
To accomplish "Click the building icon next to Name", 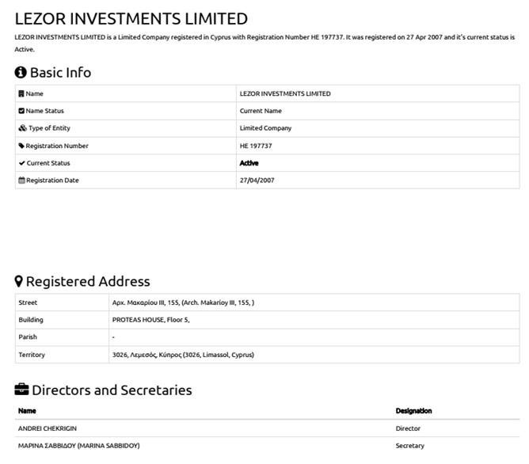I will pos(21,93).
